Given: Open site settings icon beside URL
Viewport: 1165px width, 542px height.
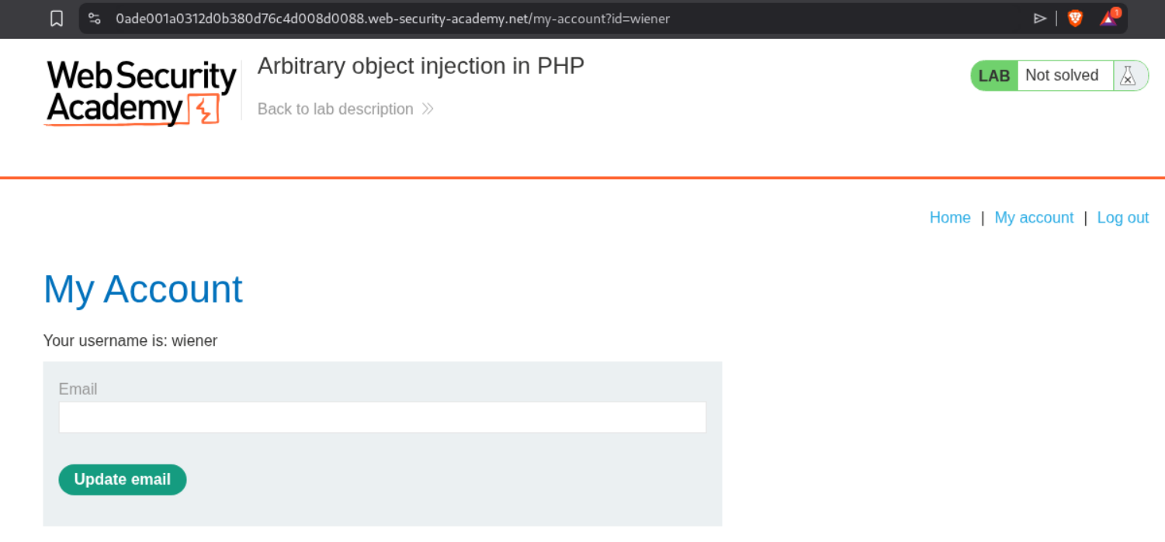Looking at the screenshot, I should pos(95,19).
